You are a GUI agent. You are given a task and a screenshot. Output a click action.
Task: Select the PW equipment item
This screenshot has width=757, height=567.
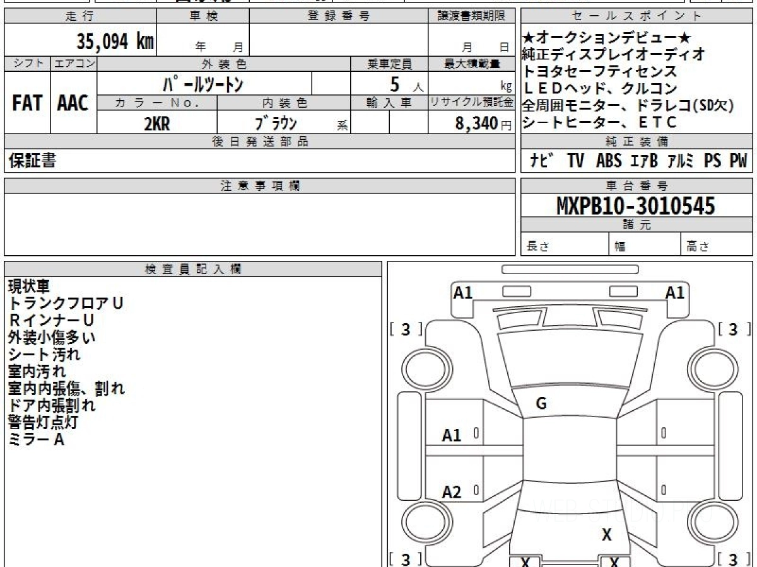pyautogui.click(x=738, y=161)
